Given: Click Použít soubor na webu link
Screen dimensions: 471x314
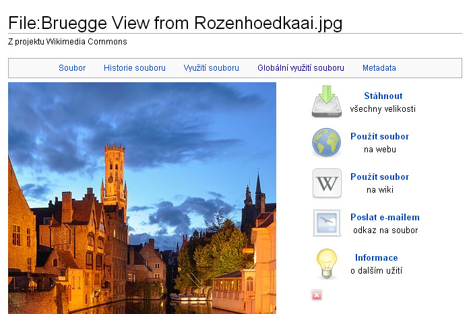Looking at the screenshot, I should point(379,136).
